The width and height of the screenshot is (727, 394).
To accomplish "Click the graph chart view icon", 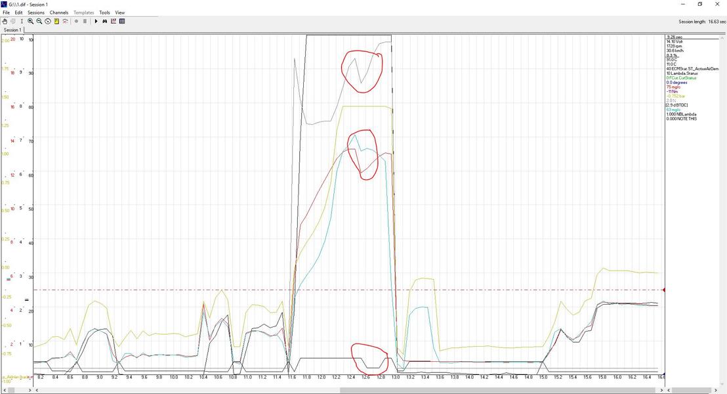I will (x=114, y=22).
